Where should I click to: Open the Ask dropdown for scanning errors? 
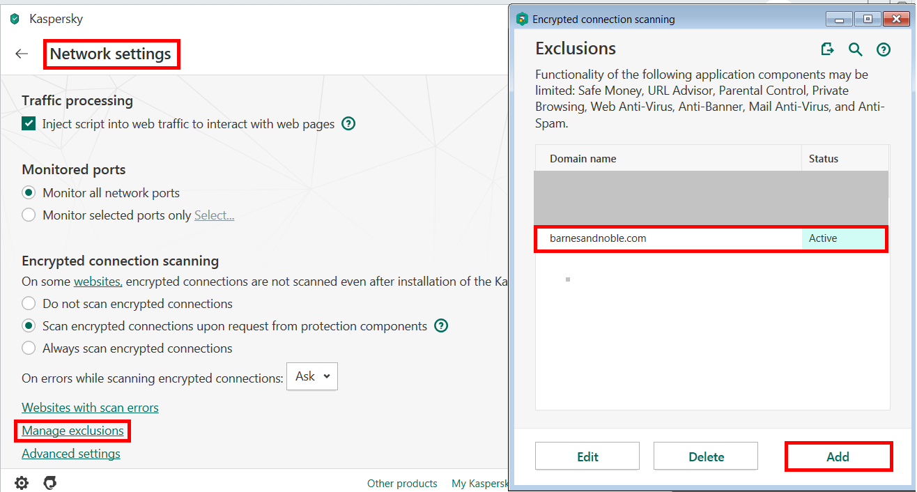click(312, 376)
